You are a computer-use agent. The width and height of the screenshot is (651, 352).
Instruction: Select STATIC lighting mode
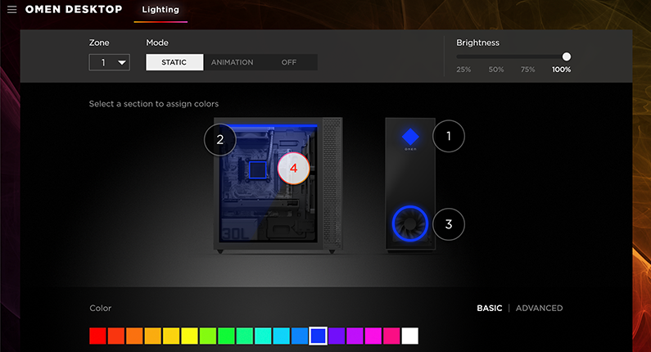tap(174, 62)
